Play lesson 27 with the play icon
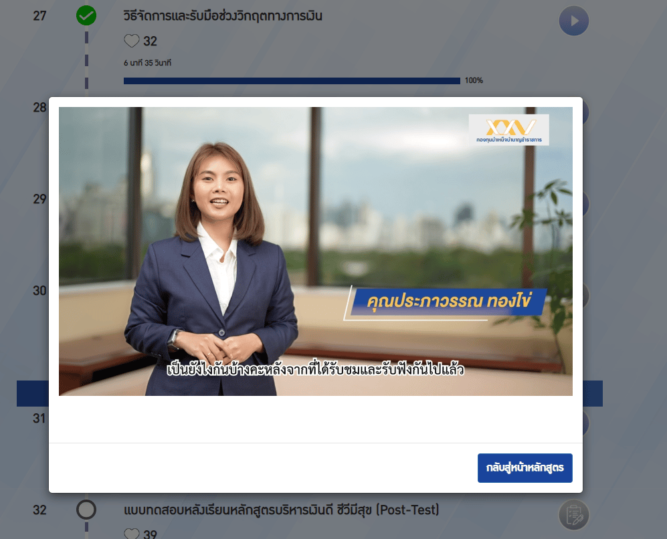This screenshot has height=539, width=667. tap(573, 21)
